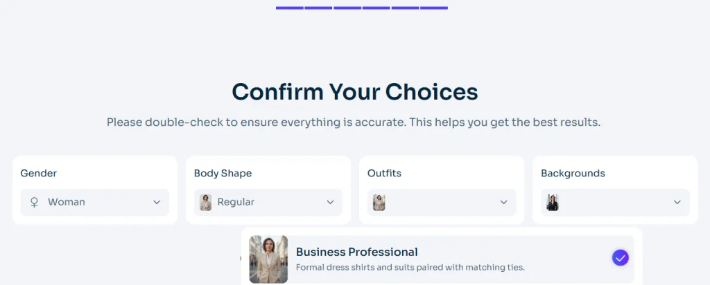Open the Outfits dropdown chevron
Screen dimensions: 710x285
click(503, 203)
